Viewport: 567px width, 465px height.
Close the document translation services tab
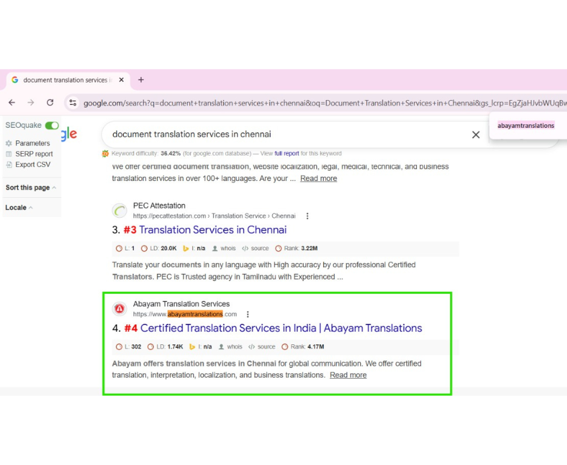click(x=121, y=80)
